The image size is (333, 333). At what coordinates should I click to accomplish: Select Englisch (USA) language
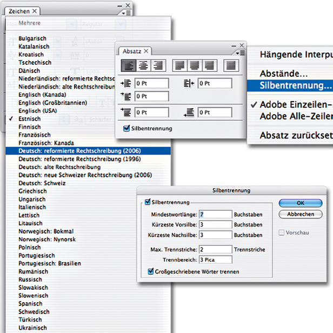pyautogui.click(x=61, y=111)
